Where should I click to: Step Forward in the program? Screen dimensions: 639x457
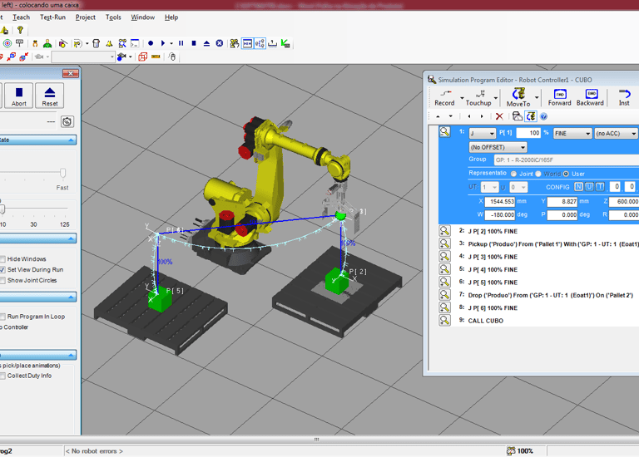(x=559, y=94)
